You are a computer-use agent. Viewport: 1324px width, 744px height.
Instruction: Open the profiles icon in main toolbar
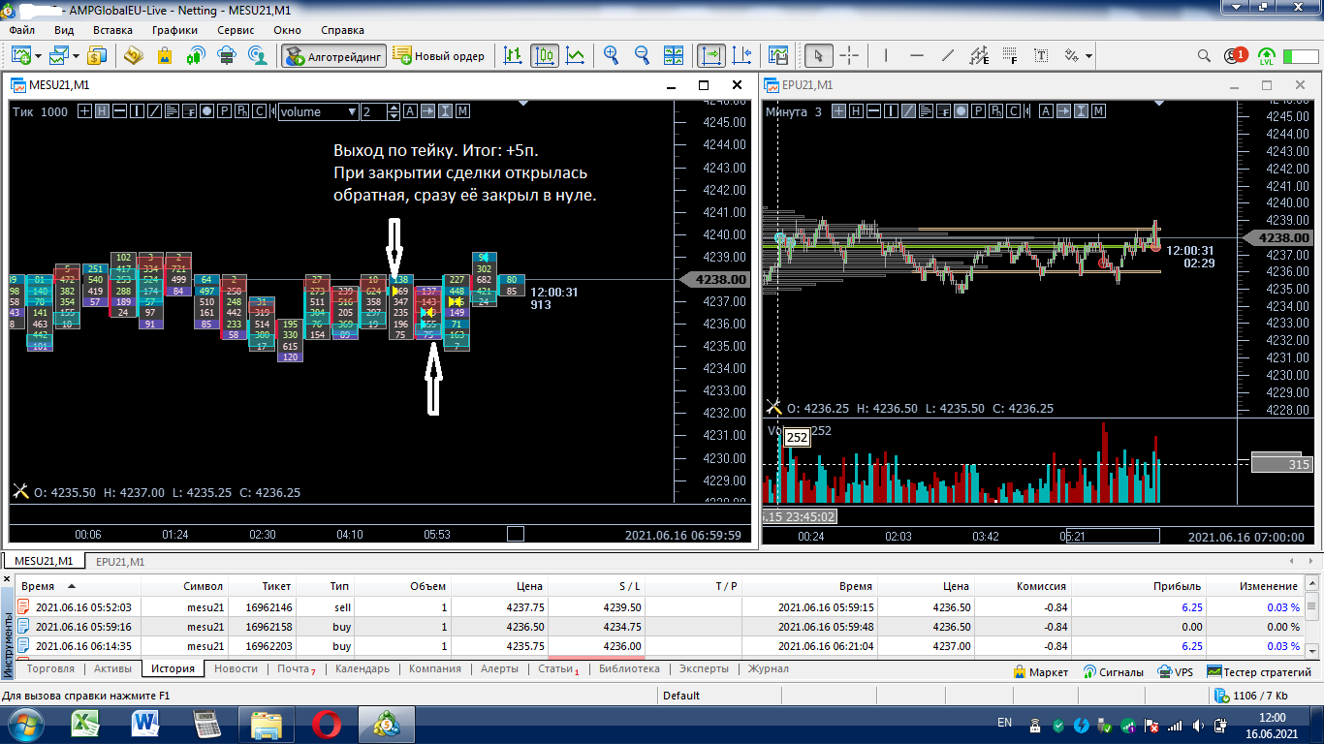tap(60, 55)
